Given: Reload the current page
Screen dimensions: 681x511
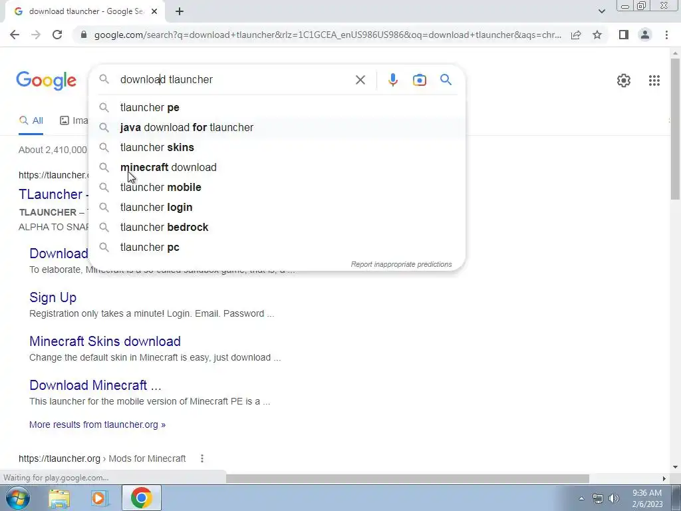Looking at the screenshot, I should (x=57, y=35).
